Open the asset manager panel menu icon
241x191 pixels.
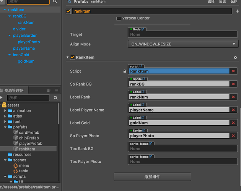click(x=57, y=90)
